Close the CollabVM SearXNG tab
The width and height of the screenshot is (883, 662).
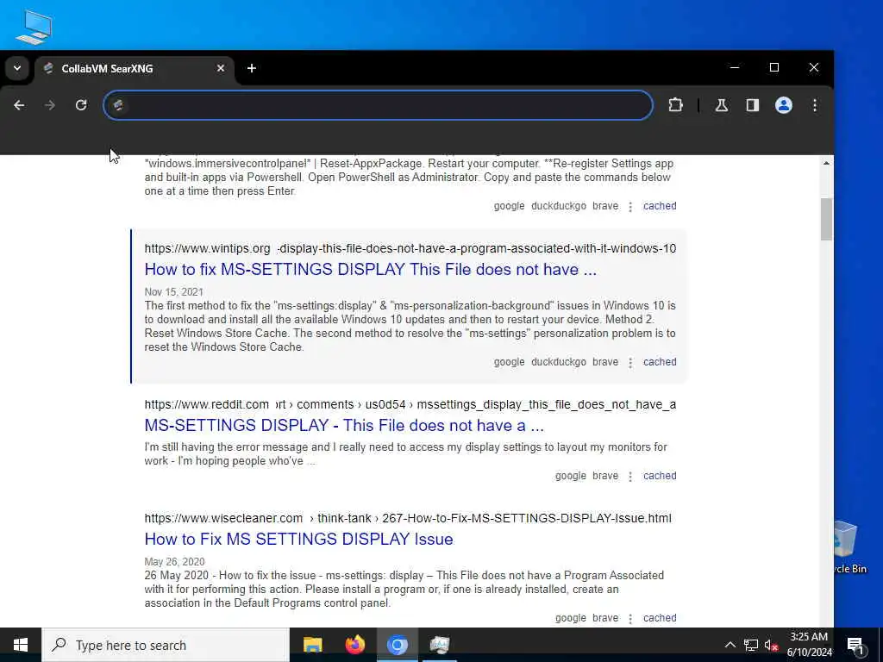(221, 68)
